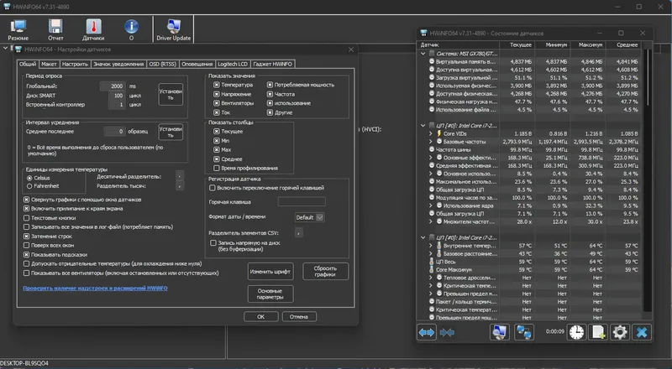Screen dimensions: 672x369
Task: Expand the Базовые частоты row
Action: tap(431, 142)
